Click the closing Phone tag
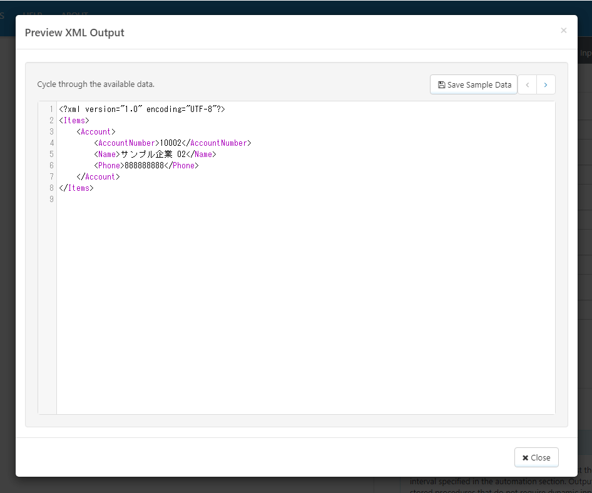Screen dimensions: 592x493 click(x=181, y=165)
